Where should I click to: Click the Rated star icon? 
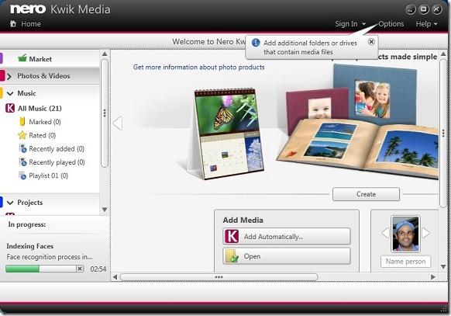click(x=22, y=135)
